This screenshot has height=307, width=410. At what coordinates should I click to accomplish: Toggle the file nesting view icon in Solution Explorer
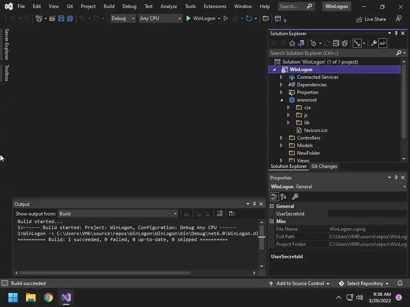click(357, 43)
